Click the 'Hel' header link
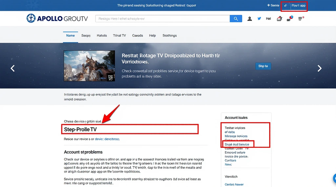Image resolution: width=336 pixels, height=187 pixels. click(x=268, y=19)
